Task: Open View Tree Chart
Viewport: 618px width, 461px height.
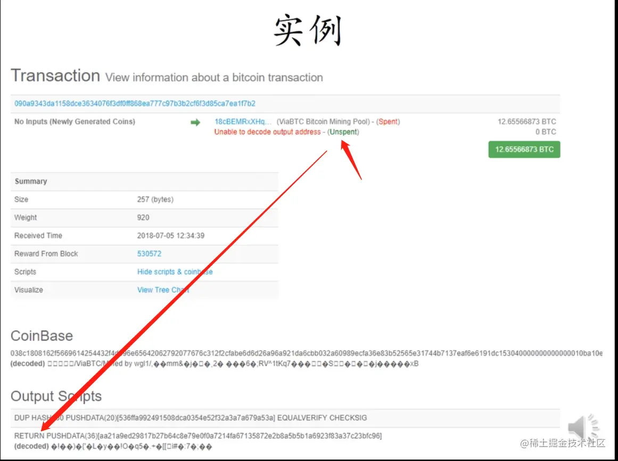Action: [x=163, y=290]
